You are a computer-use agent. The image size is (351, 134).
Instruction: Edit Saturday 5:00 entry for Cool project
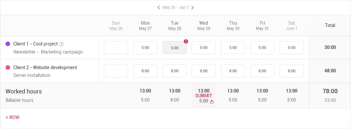coord(292,48)
